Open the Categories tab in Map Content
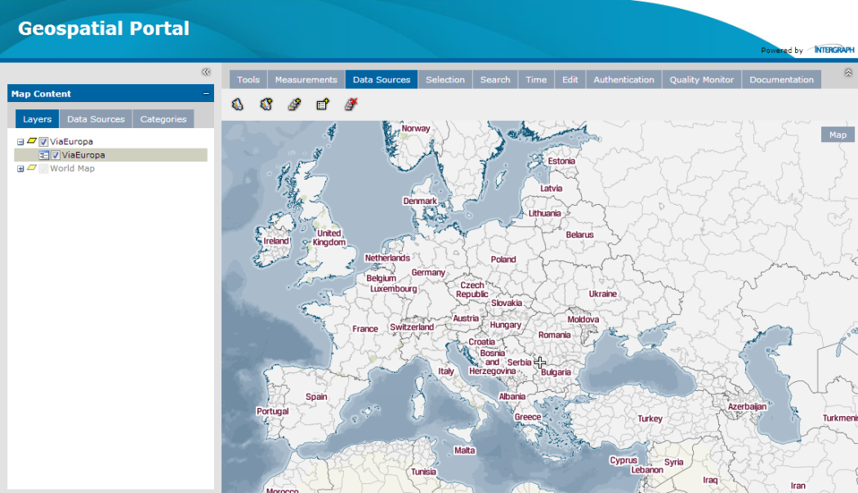The width and height of the screenshot is (858, 493). coord(163,119)
